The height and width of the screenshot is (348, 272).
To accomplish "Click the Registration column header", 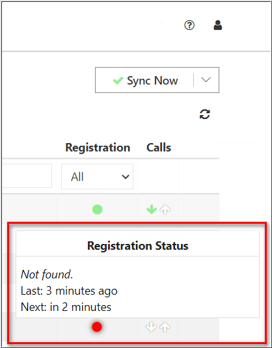I will (x=98, y=148).
